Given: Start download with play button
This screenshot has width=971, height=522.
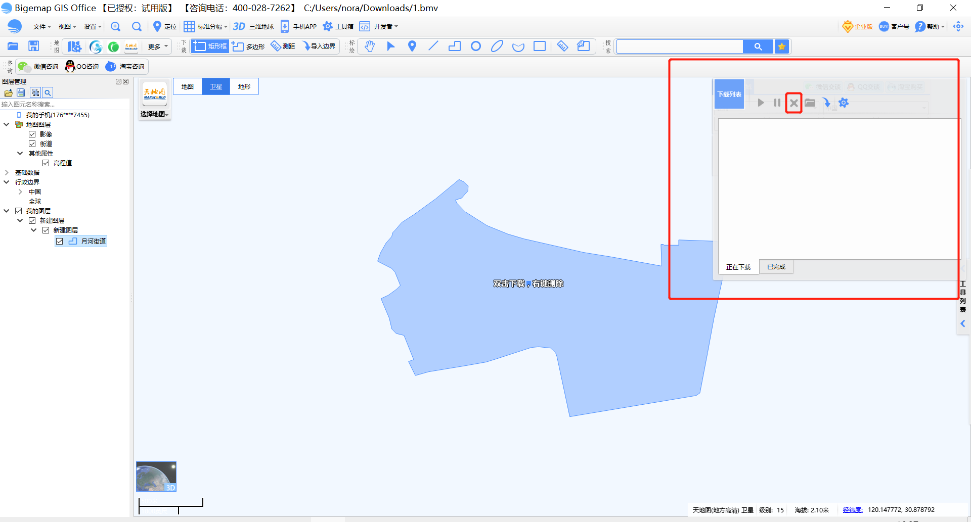Looking at the screenshot, I should click(761, 103).
